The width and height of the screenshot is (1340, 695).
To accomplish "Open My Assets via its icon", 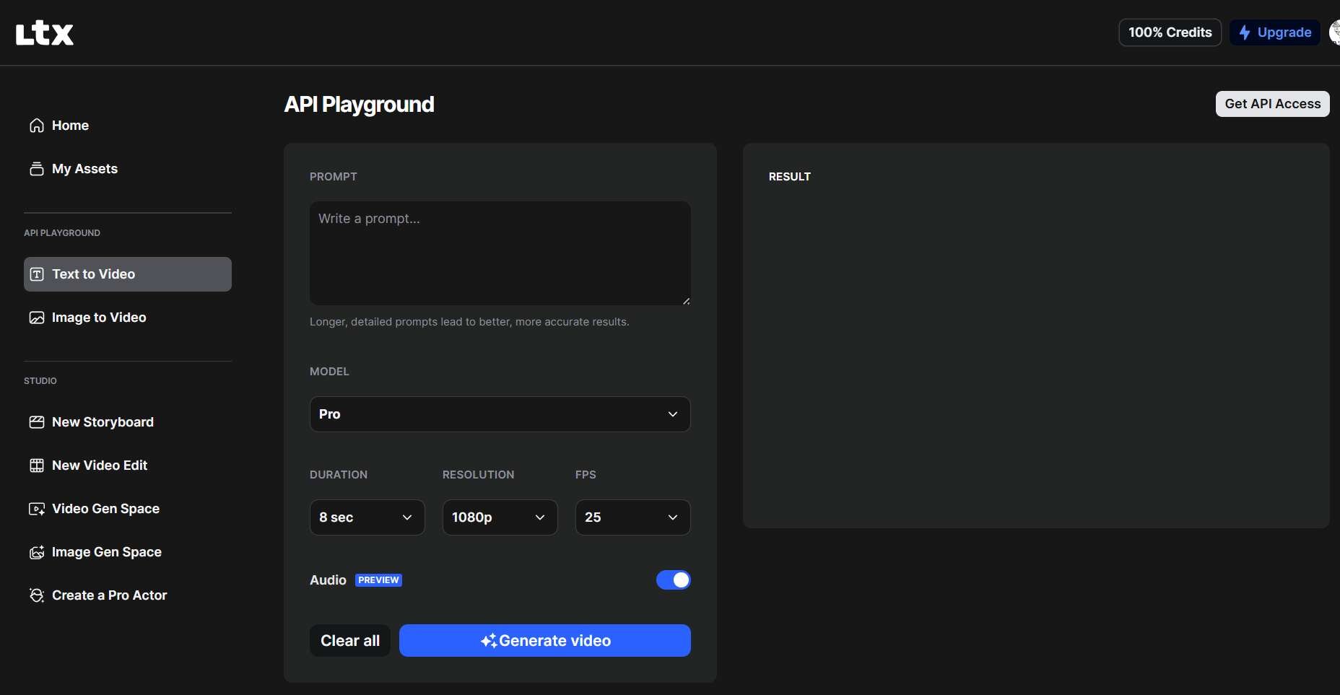I will (x=37, y=169).
